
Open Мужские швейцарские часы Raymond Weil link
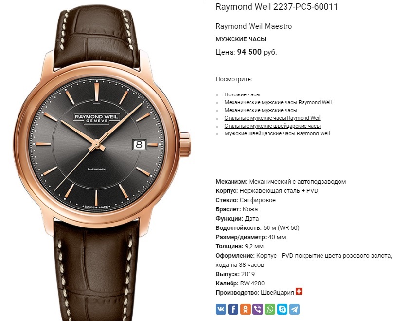tap(277, 133)
